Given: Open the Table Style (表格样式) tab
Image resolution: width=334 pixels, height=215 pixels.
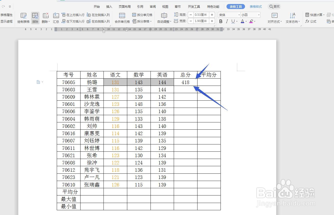Looking at the screenshot, I should click(x=255, y=7).
